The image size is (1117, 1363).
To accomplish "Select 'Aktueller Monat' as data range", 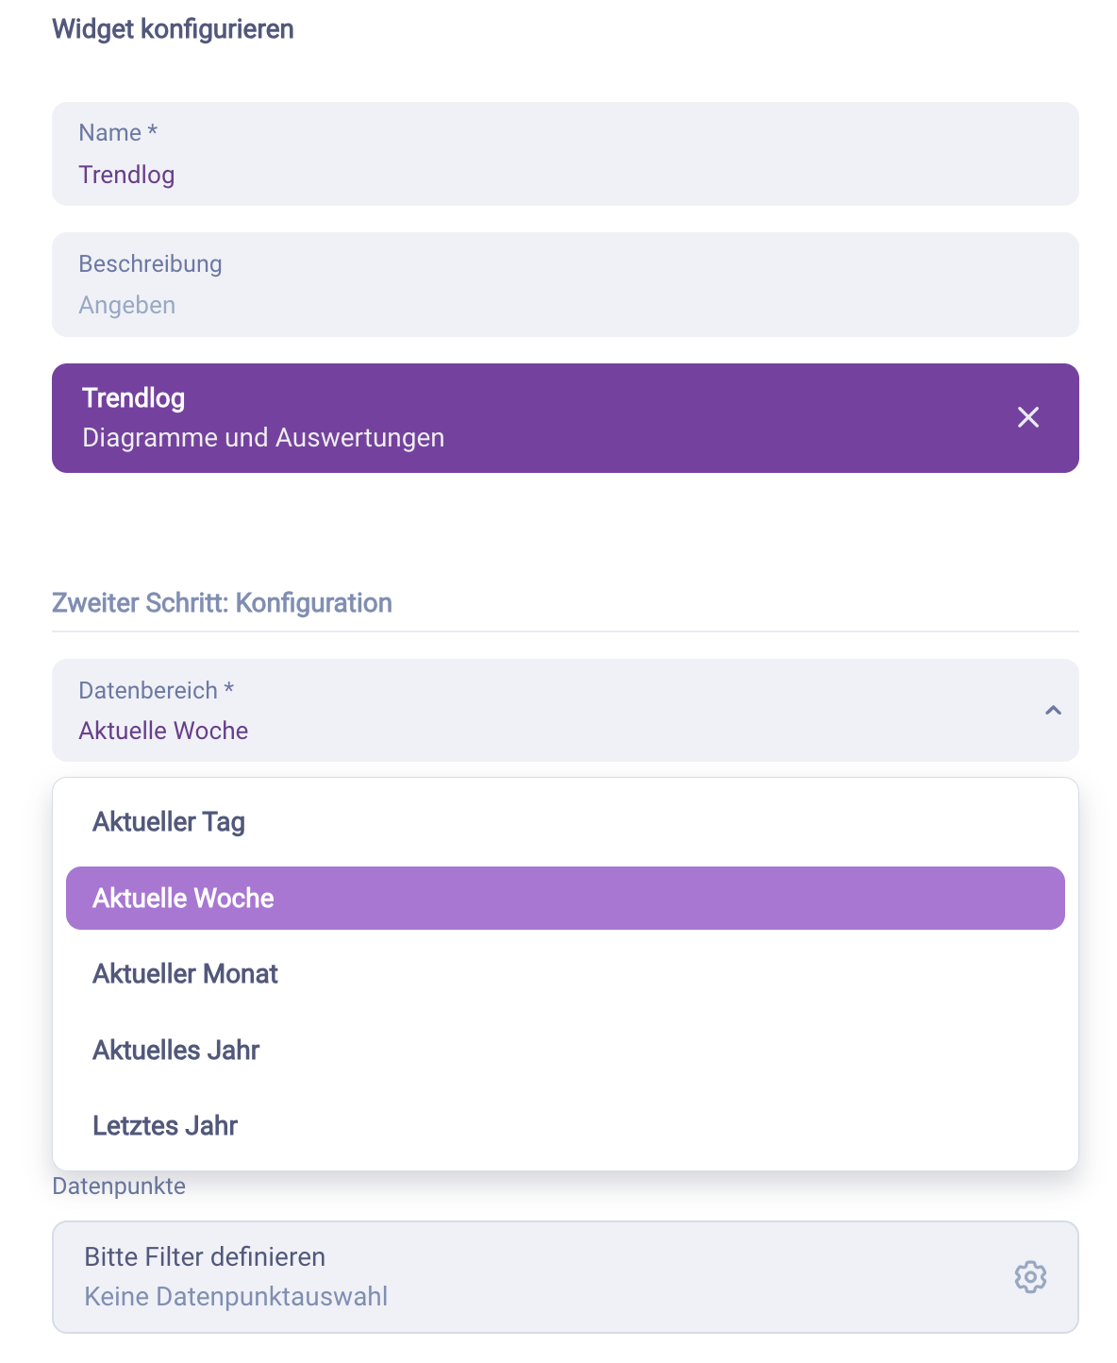I will click(x=185, y=974).
